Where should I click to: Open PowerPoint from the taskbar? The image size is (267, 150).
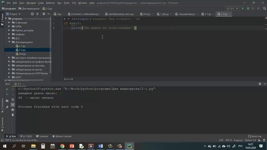(72, 146)
